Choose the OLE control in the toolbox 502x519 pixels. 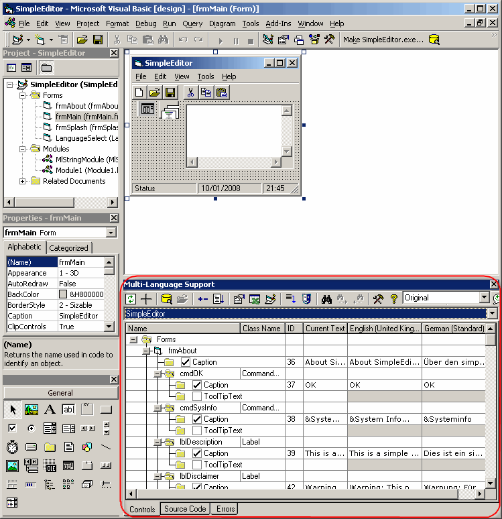(50, 466)
